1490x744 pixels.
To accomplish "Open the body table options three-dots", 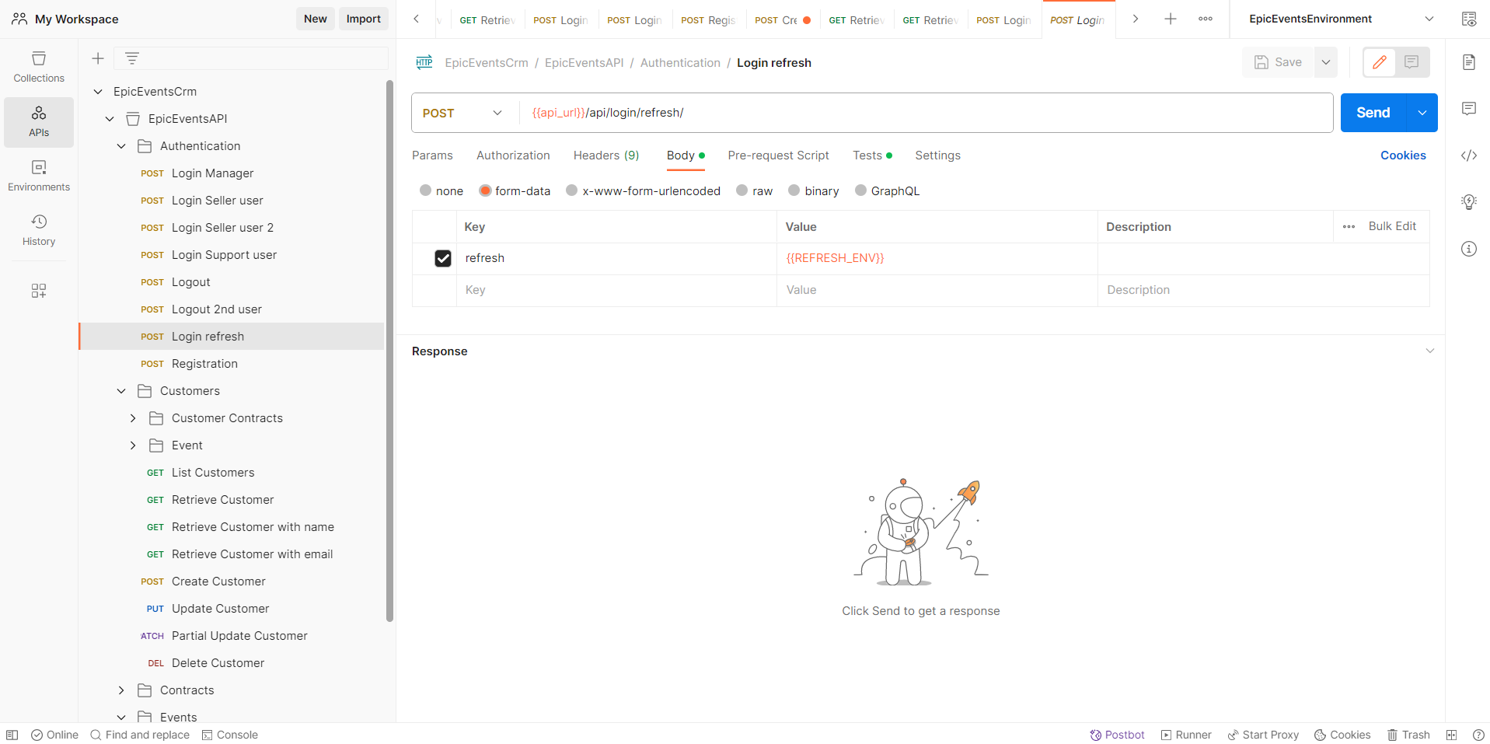I will [x=1349, y=227].
